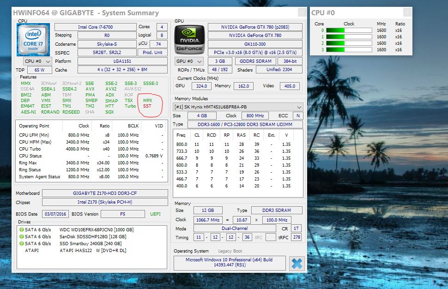Click the SR2BT, SR2L2 SSPEC field
Screen dimensions: 448x289
[107, 53]
